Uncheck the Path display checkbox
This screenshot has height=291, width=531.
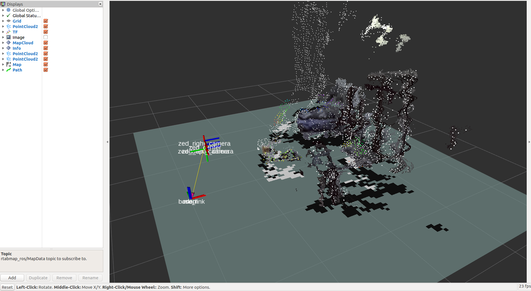[x=46, y=70]
